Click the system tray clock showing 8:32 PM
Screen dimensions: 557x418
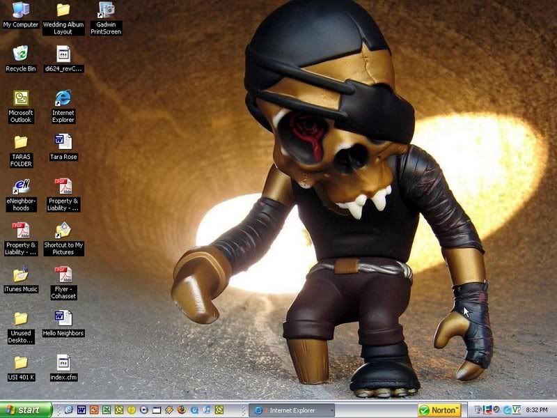point(538,410)
